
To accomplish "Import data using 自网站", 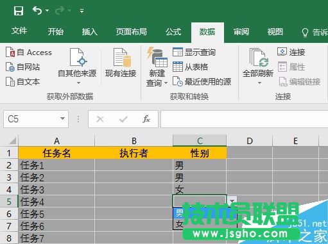I will pyautogui.click(x=22, y=67).
